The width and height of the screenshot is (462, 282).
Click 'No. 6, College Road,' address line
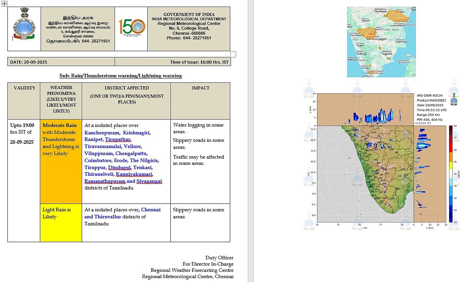click(x=189, y=28)
